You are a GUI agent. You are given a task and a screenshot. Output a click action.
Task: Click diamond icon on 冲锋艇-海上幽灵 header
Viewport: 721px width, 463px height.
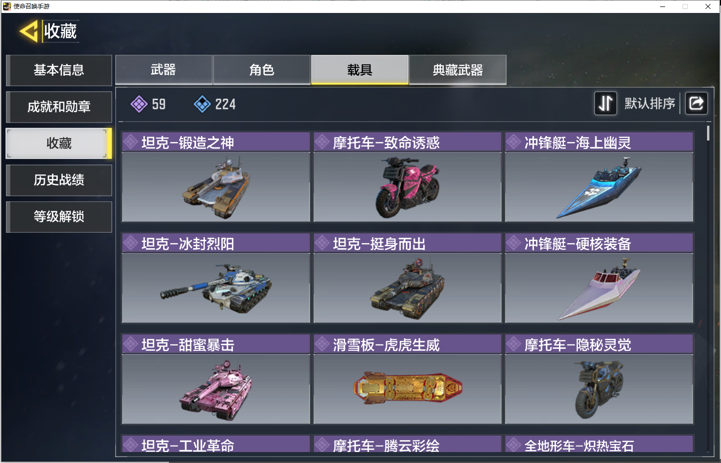[514, 142]
